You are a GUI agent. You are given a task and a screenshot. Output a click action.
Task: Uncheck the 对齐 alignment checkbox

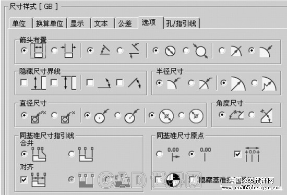24,180
